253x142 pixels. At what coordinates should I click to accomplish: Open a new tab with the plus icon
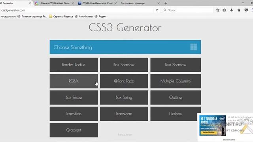click(x=166, y=3)
